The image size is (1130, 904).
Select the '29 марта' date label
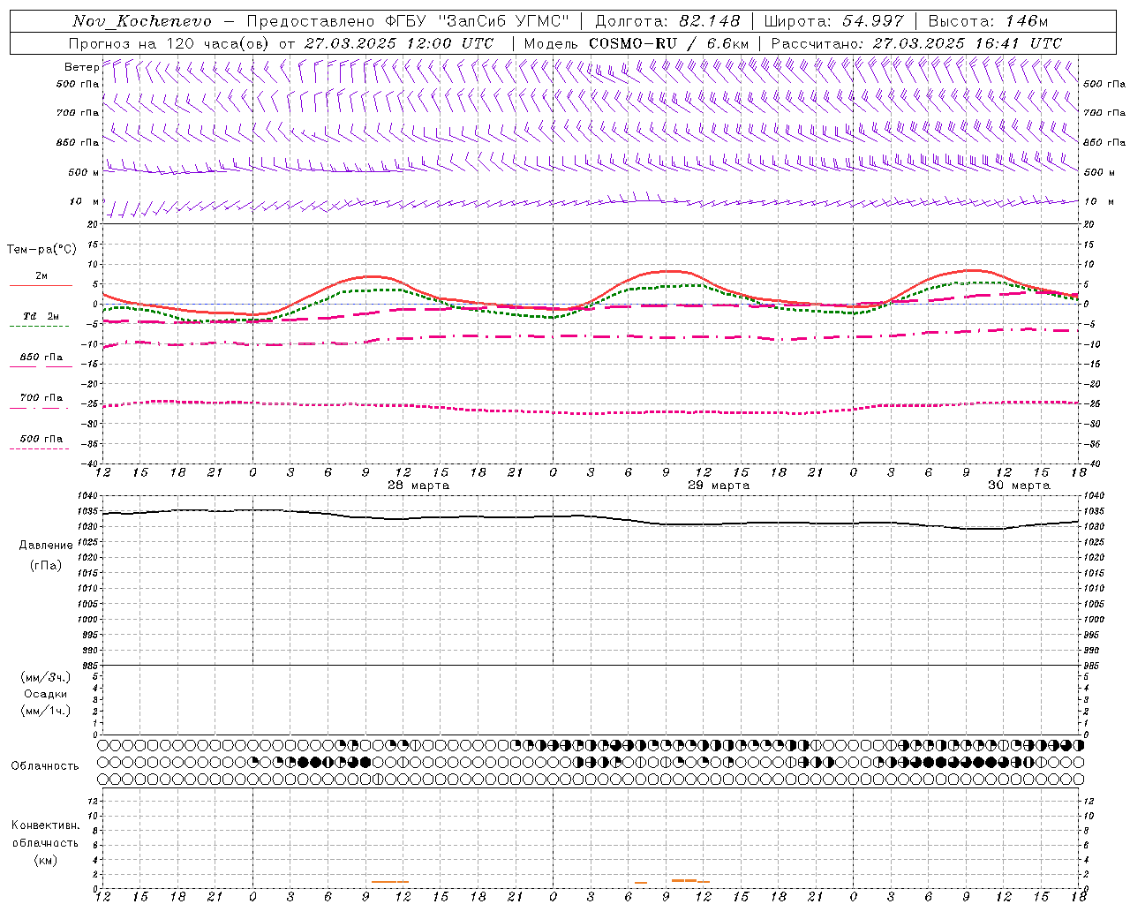[x=719, y=486]
